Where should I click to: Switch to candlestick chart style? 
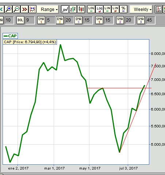point(81,9)
